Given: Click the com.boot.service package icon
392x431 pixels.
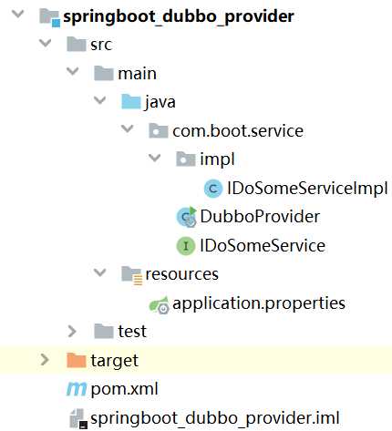Looking at the screenshot, I should pos(159,131).
